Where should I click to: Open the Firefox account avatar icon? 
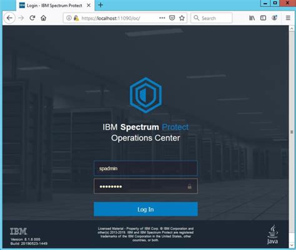click(x=275, y=18)
